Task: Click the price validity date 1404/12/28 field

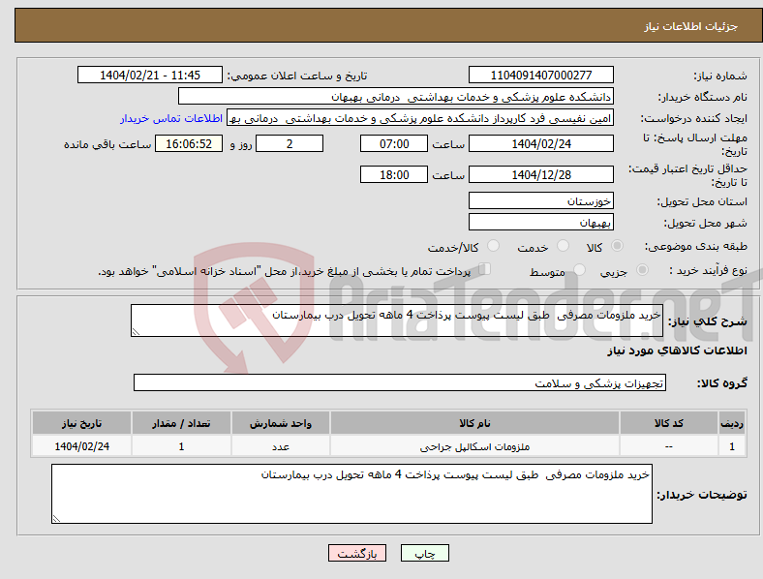Action: coord(540,174)
